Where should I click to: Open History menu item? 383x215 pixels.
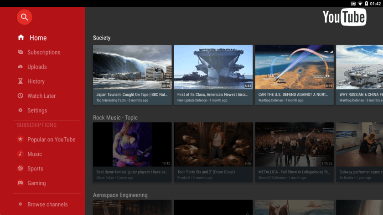click(36, 81)
